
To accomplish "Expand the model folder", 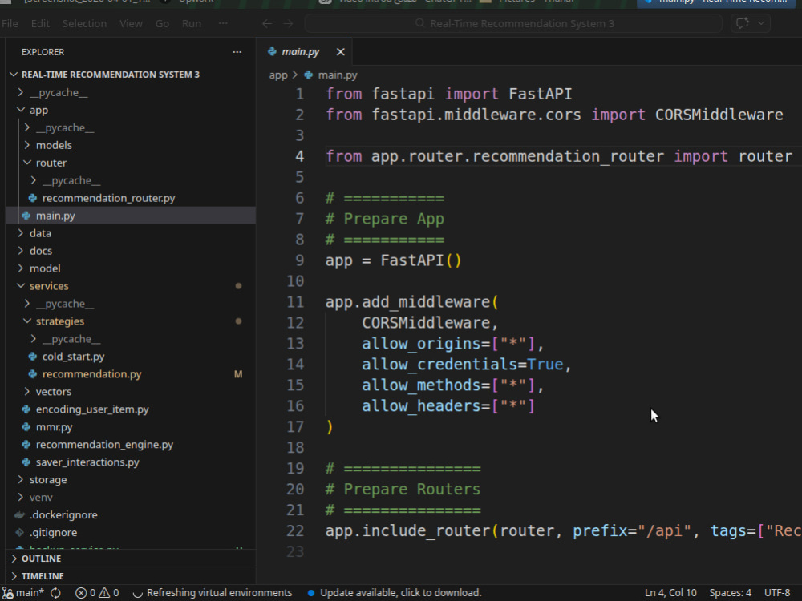I will pyautogui.click(x=21, y=268).
